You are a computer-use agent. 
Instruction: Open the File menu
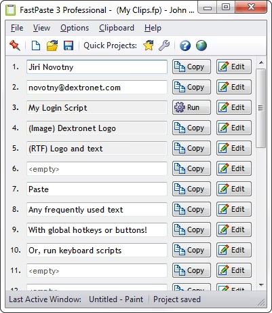pos(17,28)
